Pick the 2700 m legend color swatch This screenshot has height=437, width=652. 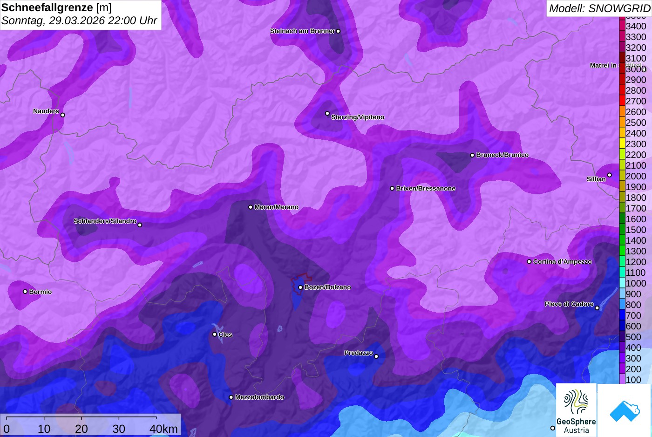click(x=622, y=101)
